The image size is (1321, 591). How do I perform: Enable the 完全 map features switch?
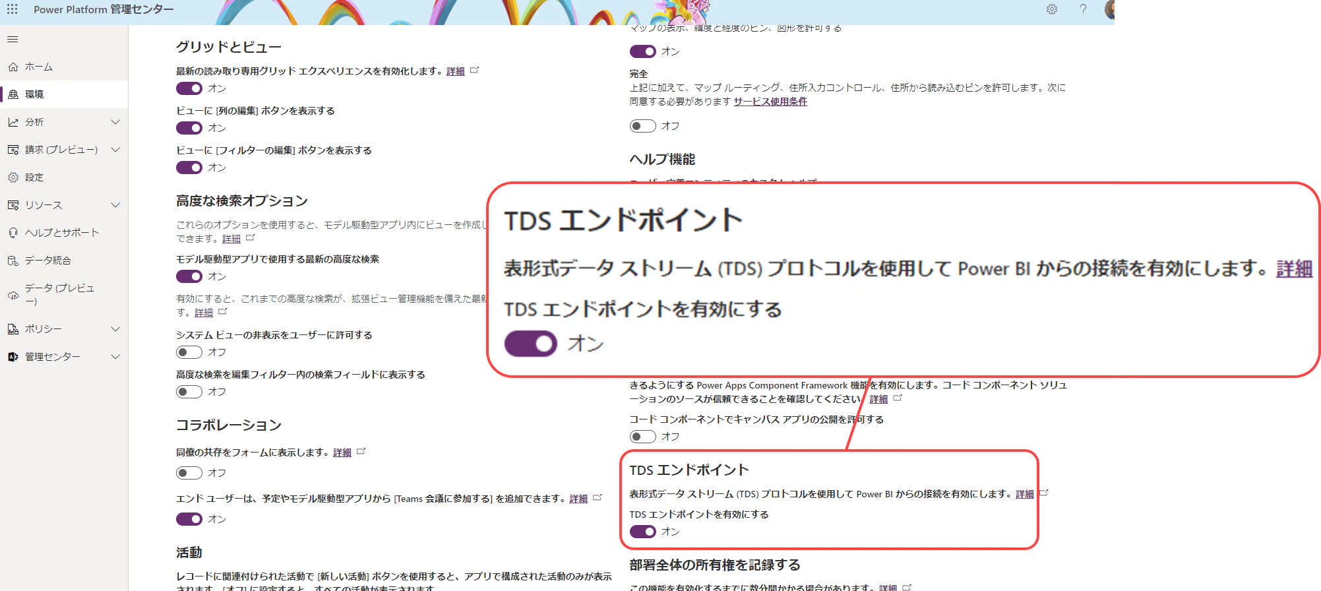643,126
